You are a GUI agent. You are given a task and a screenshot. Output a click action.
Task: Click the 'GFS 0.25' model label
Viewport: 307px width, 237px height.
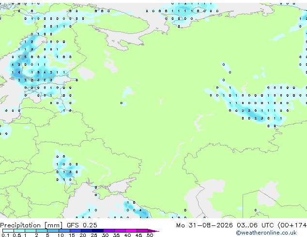82,225
